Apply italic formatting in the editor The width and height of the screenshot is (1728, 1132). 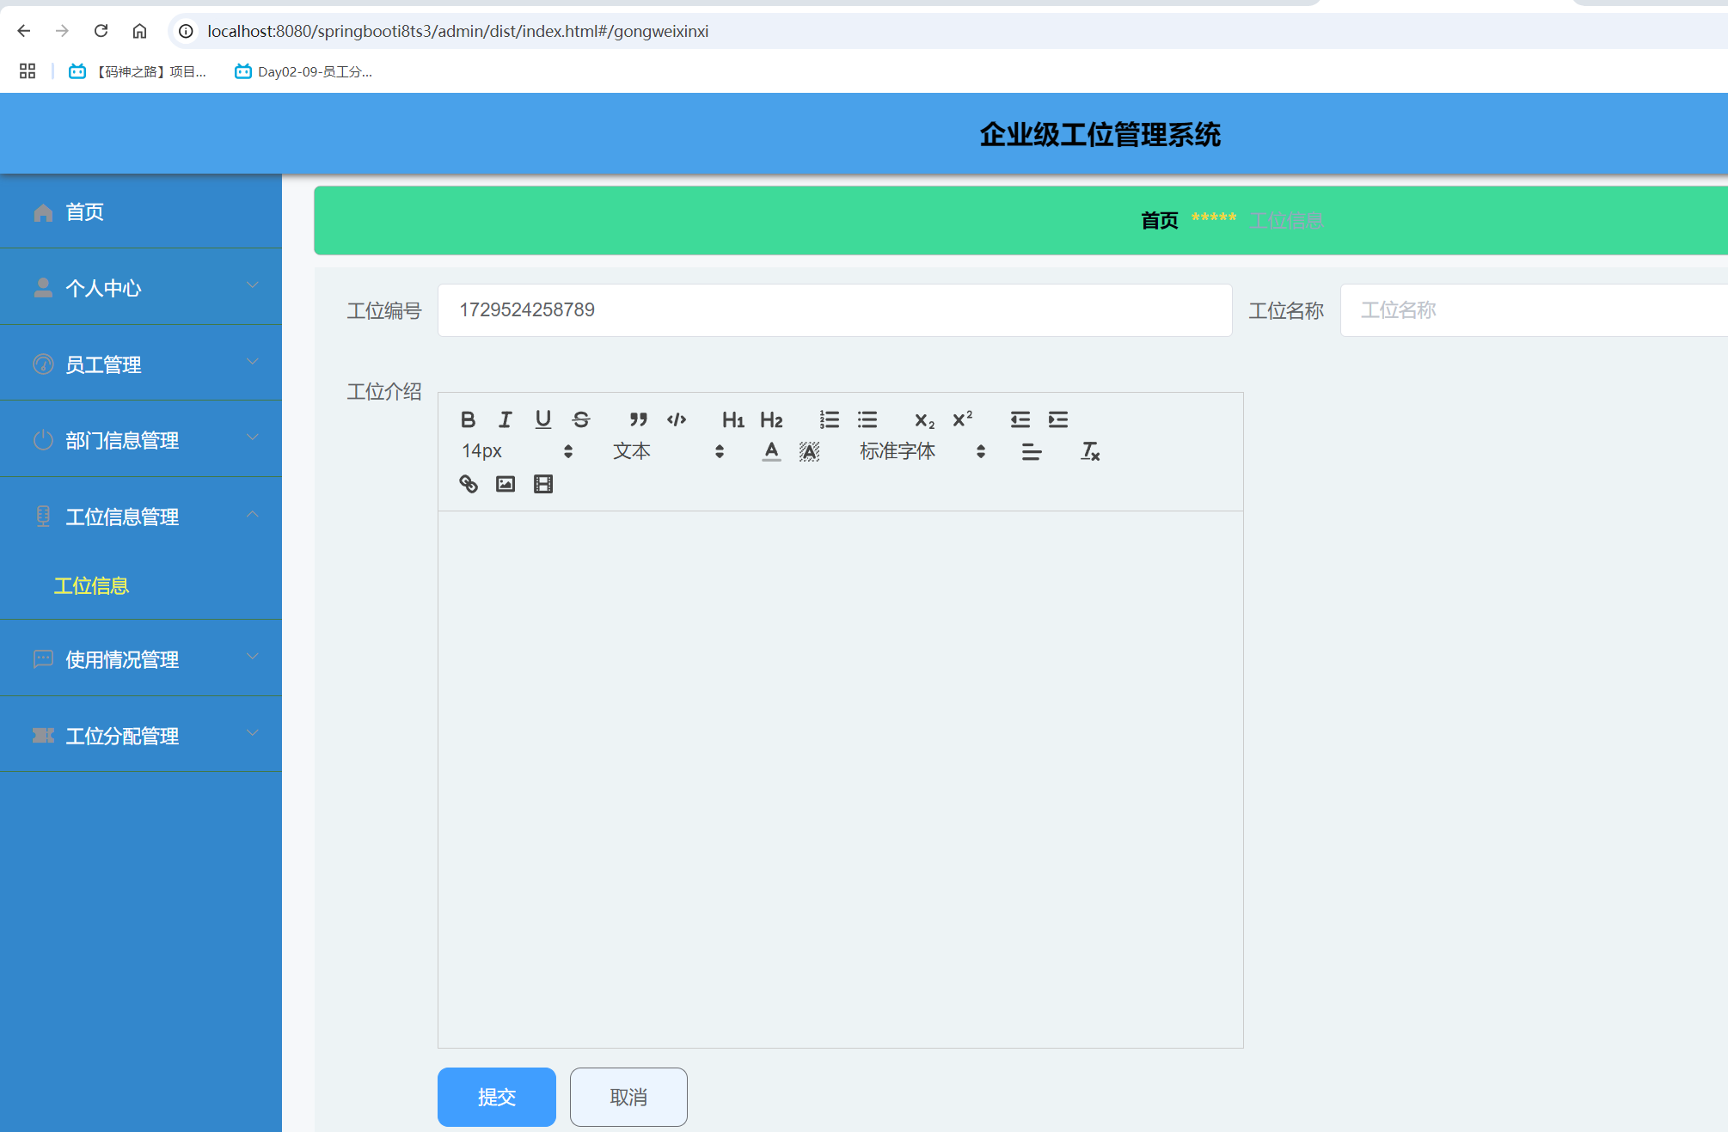click(x=505, y=419)
